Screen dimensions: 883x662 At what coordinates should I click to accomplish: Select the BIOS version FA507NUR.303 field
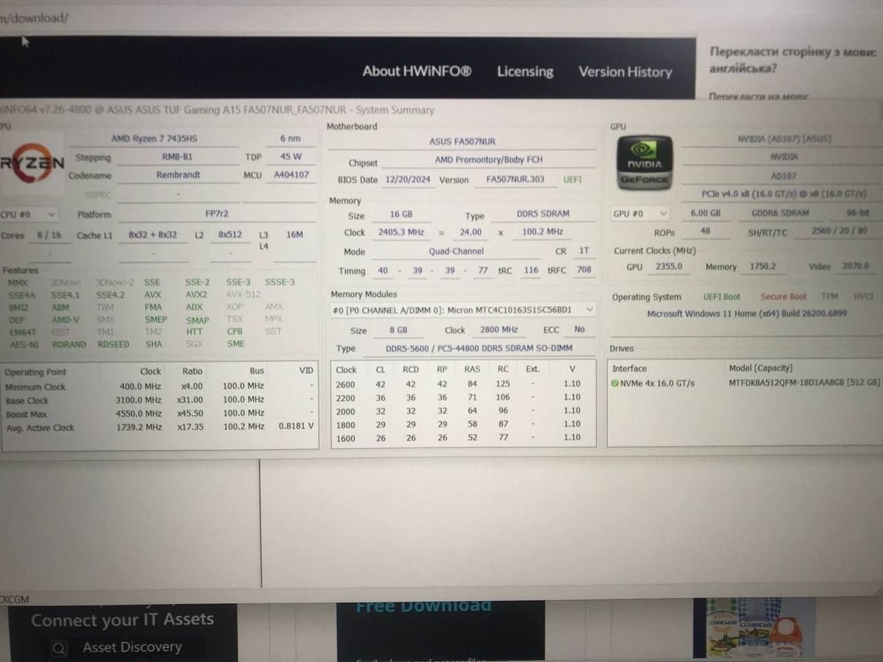coord(515,179)
